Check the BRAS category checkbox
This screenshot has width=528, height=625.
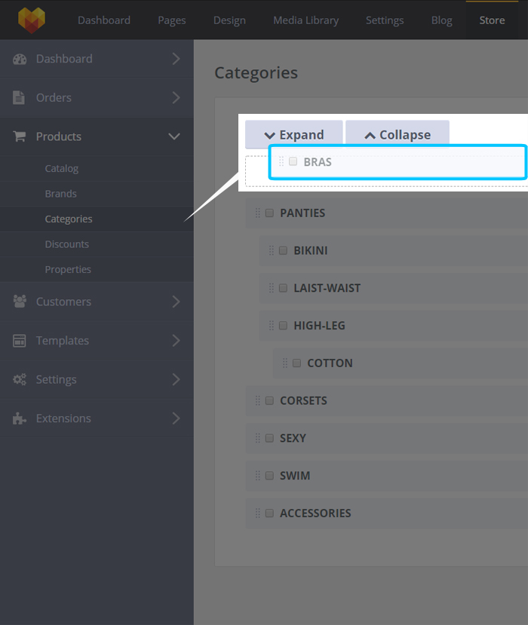coord(293,161)
